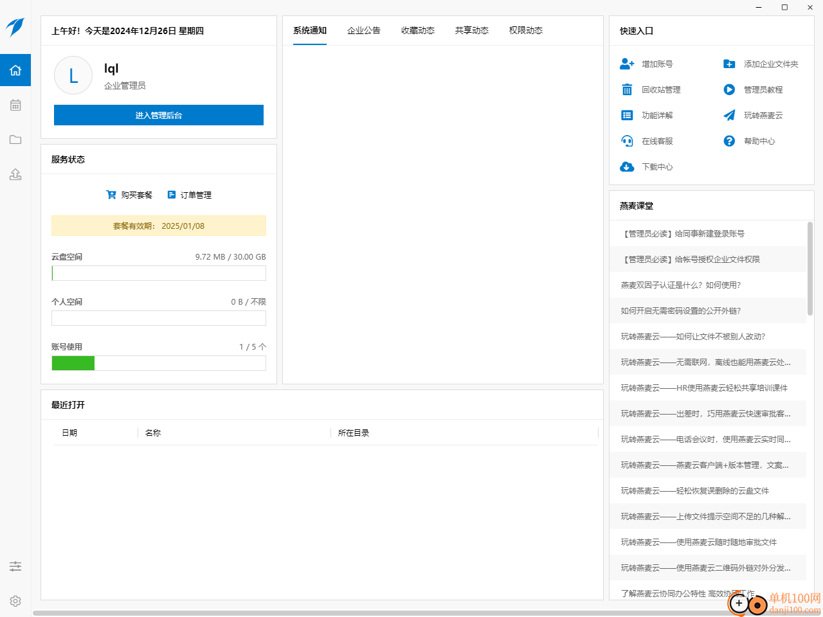Screen dimensions: 823x617
Task: Open the home page sidebar icon
Action: (15, 70)
